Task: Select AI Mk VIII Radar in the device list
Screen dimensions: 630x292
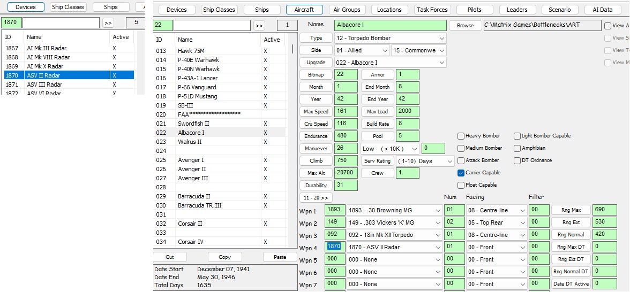Action: pos(69,57)
